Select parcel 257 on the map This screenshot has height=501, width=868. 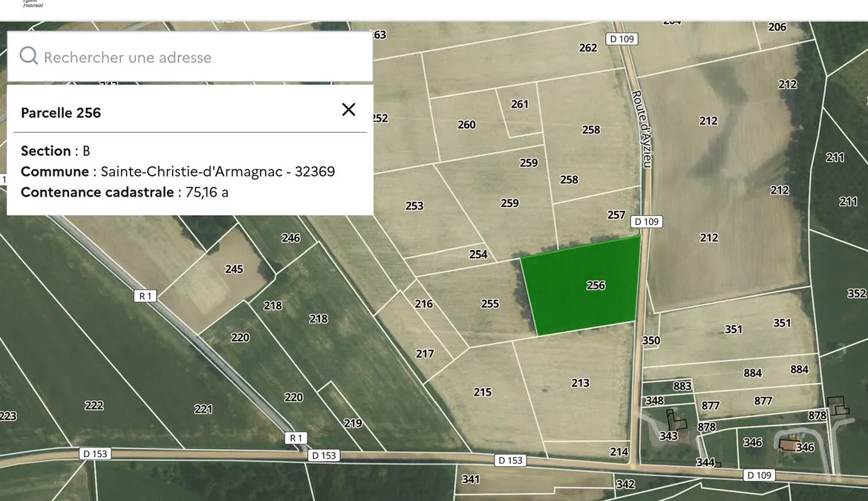coord(616,215)
